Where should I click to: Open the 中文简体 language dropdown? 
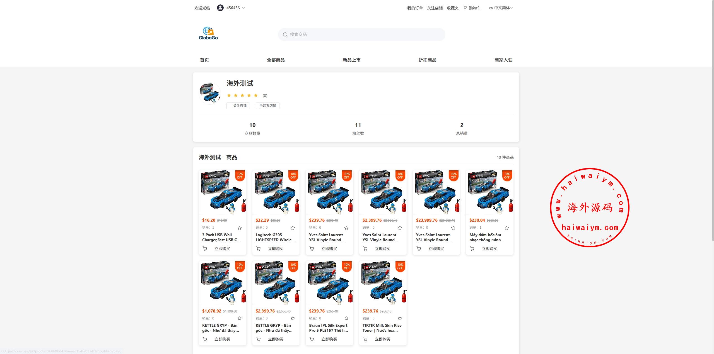[x=502, y=8]
